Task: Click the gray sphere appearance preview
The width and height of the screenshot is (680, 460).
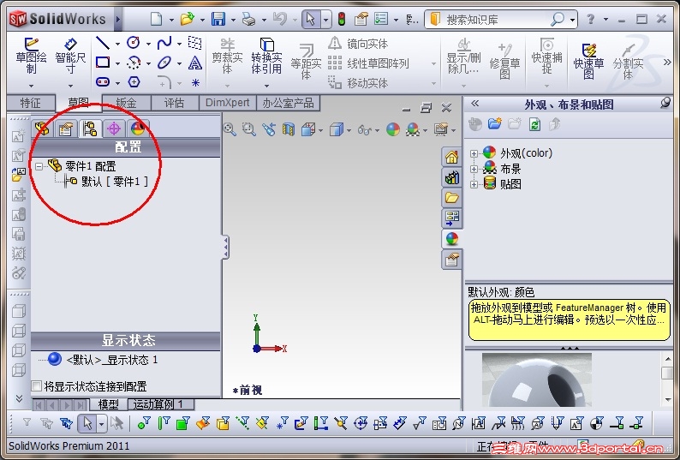Action: [x=537, y=380]
